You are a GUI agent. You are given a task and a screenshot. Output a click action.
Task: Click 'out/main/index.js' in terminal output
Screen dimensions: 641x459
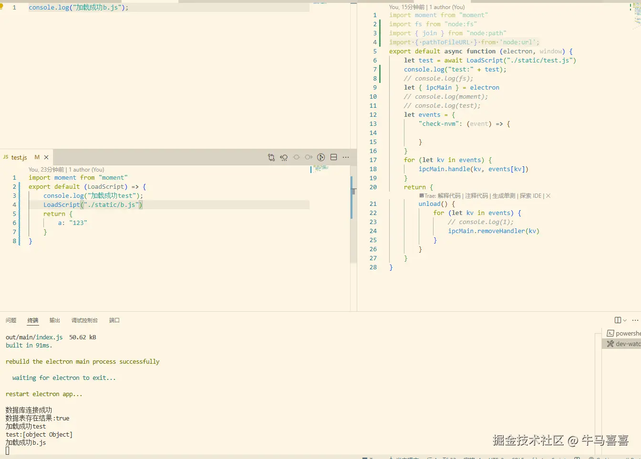pos(34,337)
